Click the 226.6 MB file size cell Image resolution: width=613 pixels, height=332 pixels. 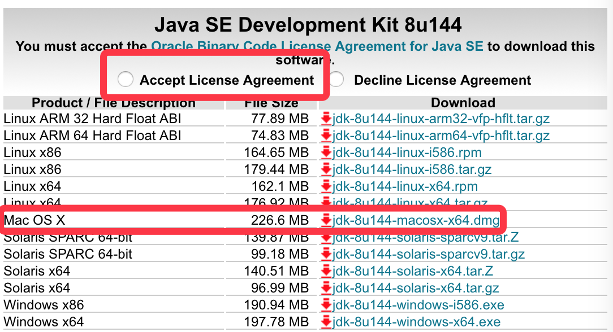[x=280, y=220]
